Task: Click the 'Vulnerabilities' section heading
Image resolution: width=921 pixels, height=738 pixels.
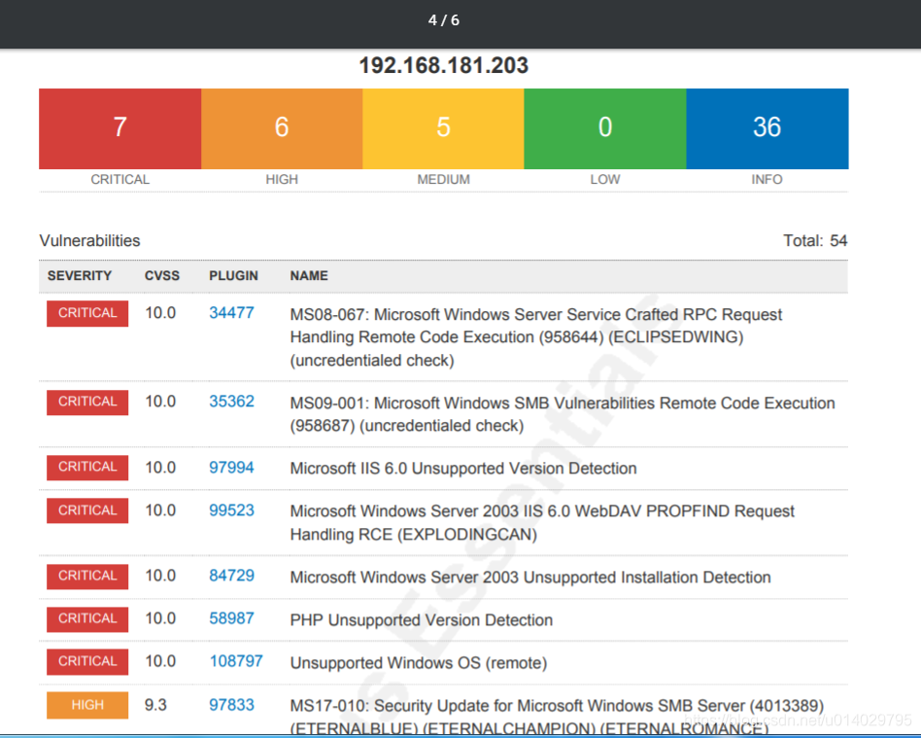Action: (90, 240)
